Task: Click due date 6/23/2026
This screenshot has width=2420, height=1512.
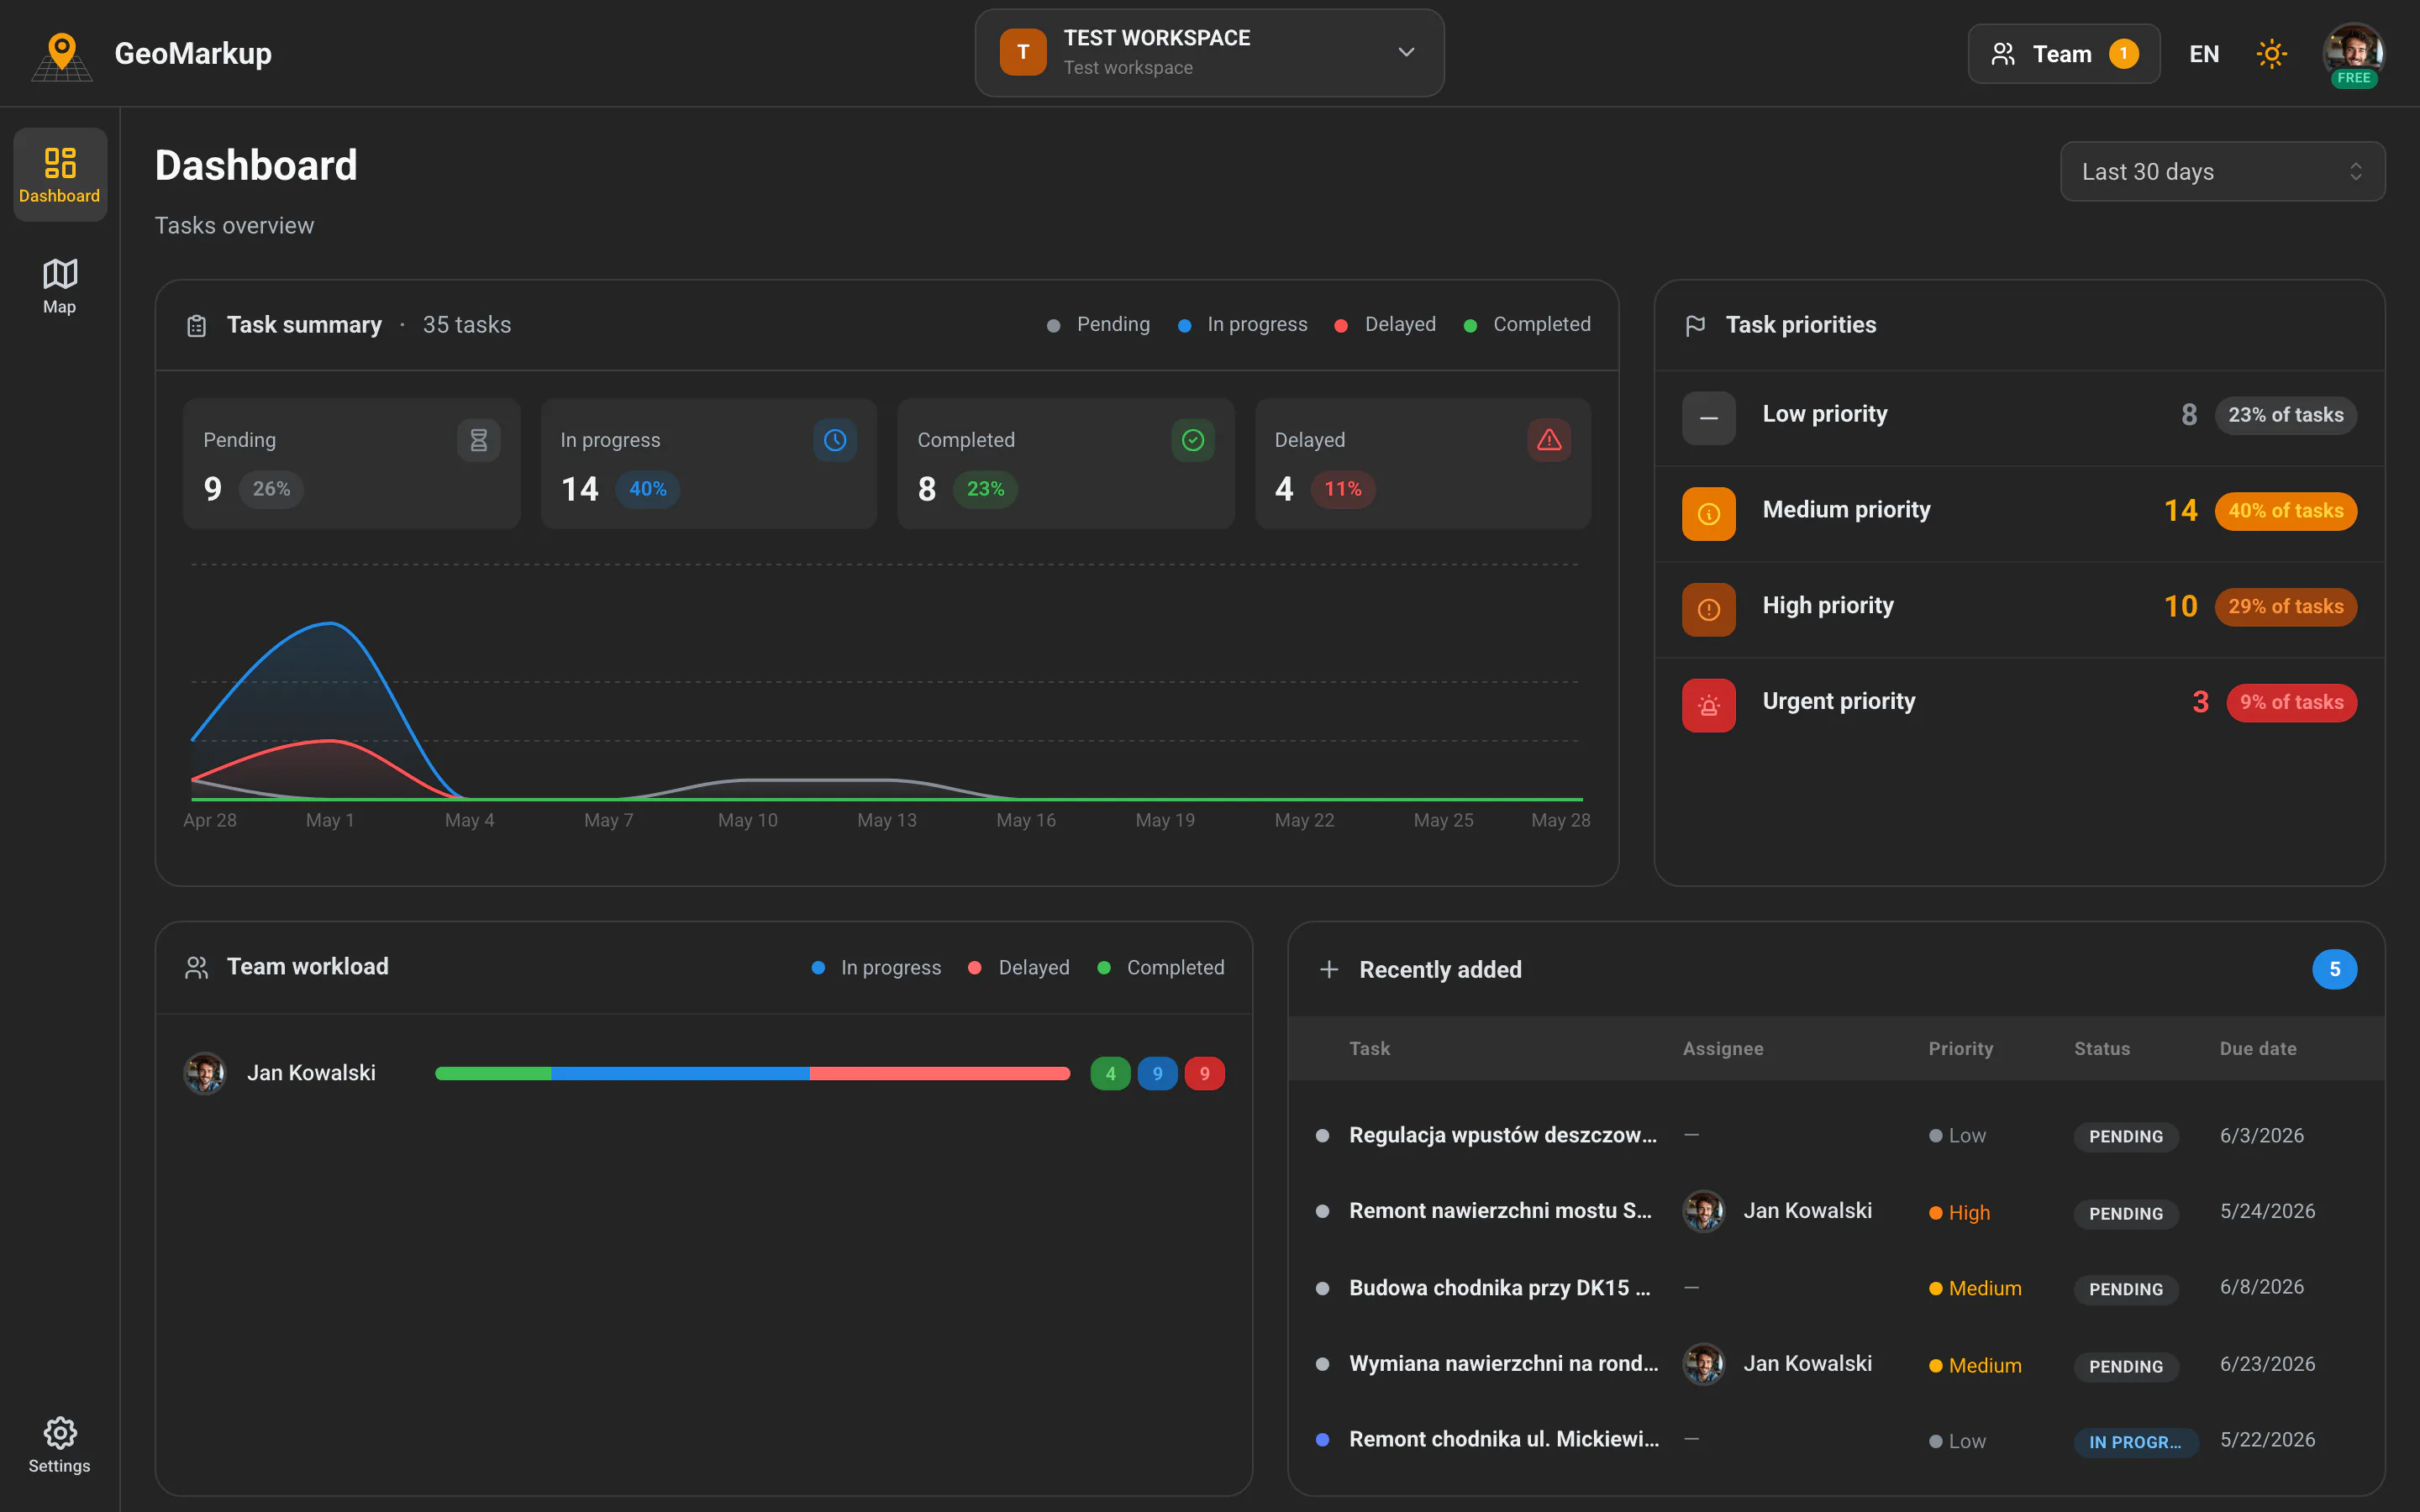Action: 2267,1364
